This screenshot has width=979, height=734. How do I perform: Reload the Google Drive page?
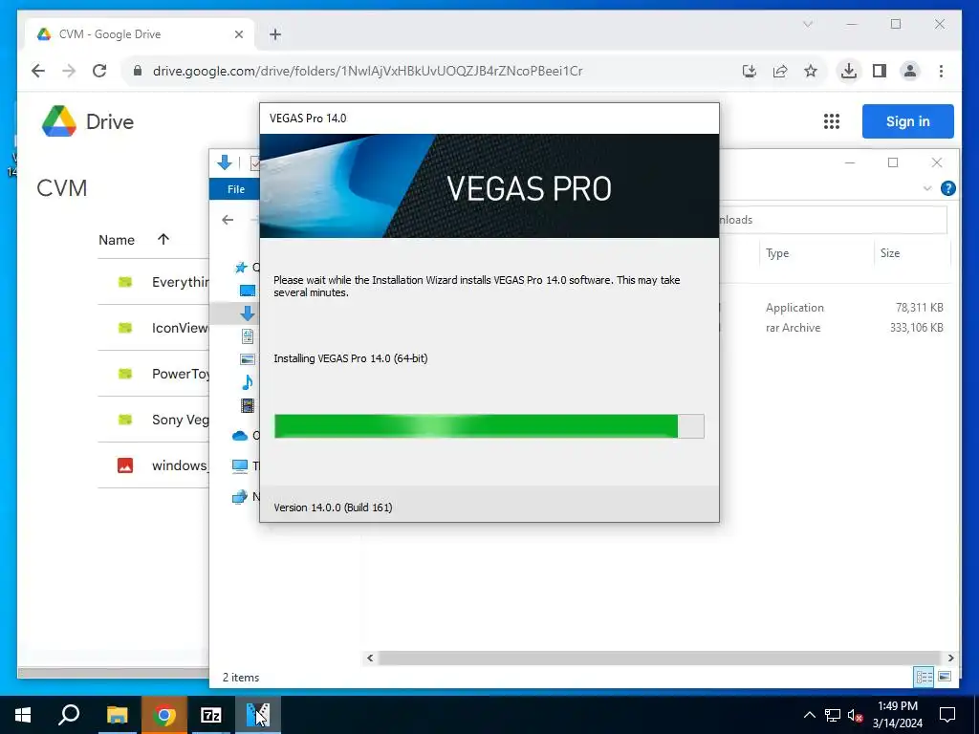pos(99,71)
